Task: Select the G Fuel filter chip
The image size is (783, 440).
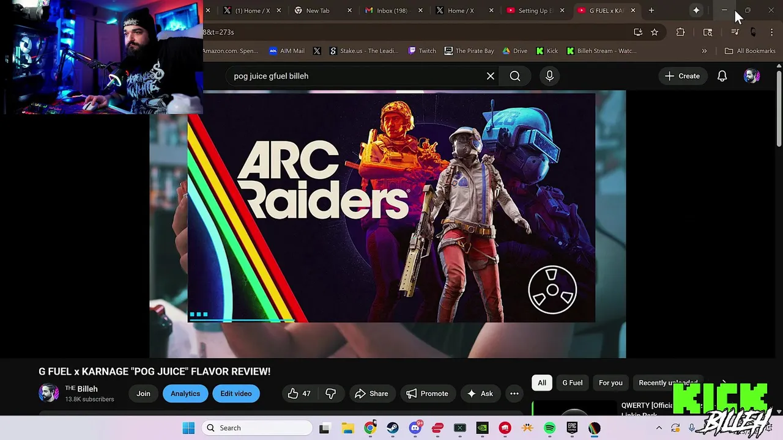Action: click(573, 383)
